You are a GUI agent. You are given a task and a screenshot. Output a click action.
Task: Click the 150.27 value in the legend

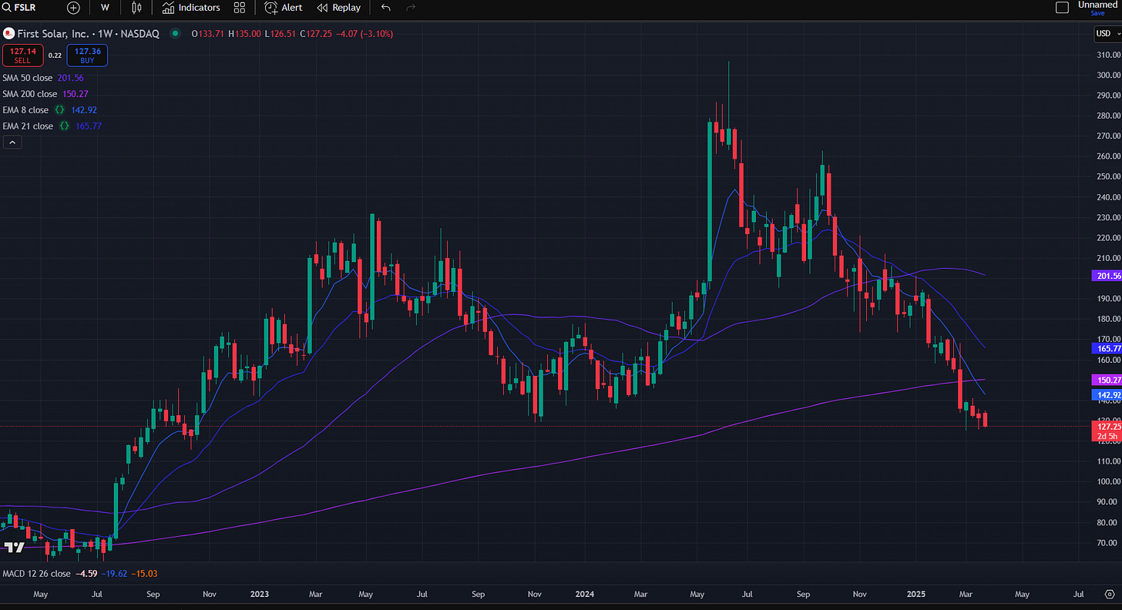(76, 94)
